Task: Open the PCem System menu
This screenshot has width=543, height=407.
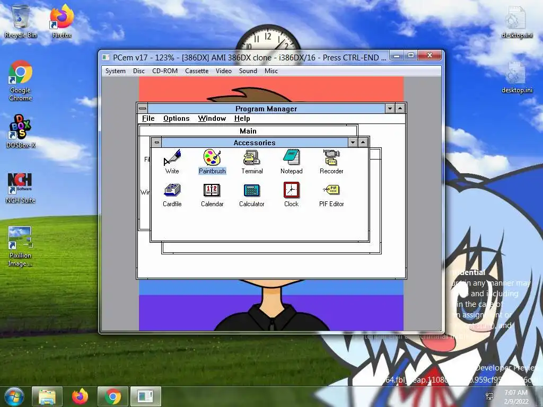Action: 115,71
